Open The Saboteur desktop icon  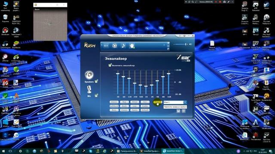[256, 136]
